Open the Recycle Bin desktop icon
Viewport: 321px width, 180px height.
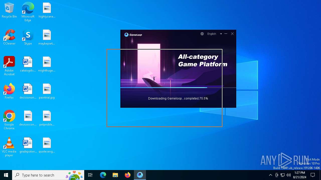tap(9, 10)
